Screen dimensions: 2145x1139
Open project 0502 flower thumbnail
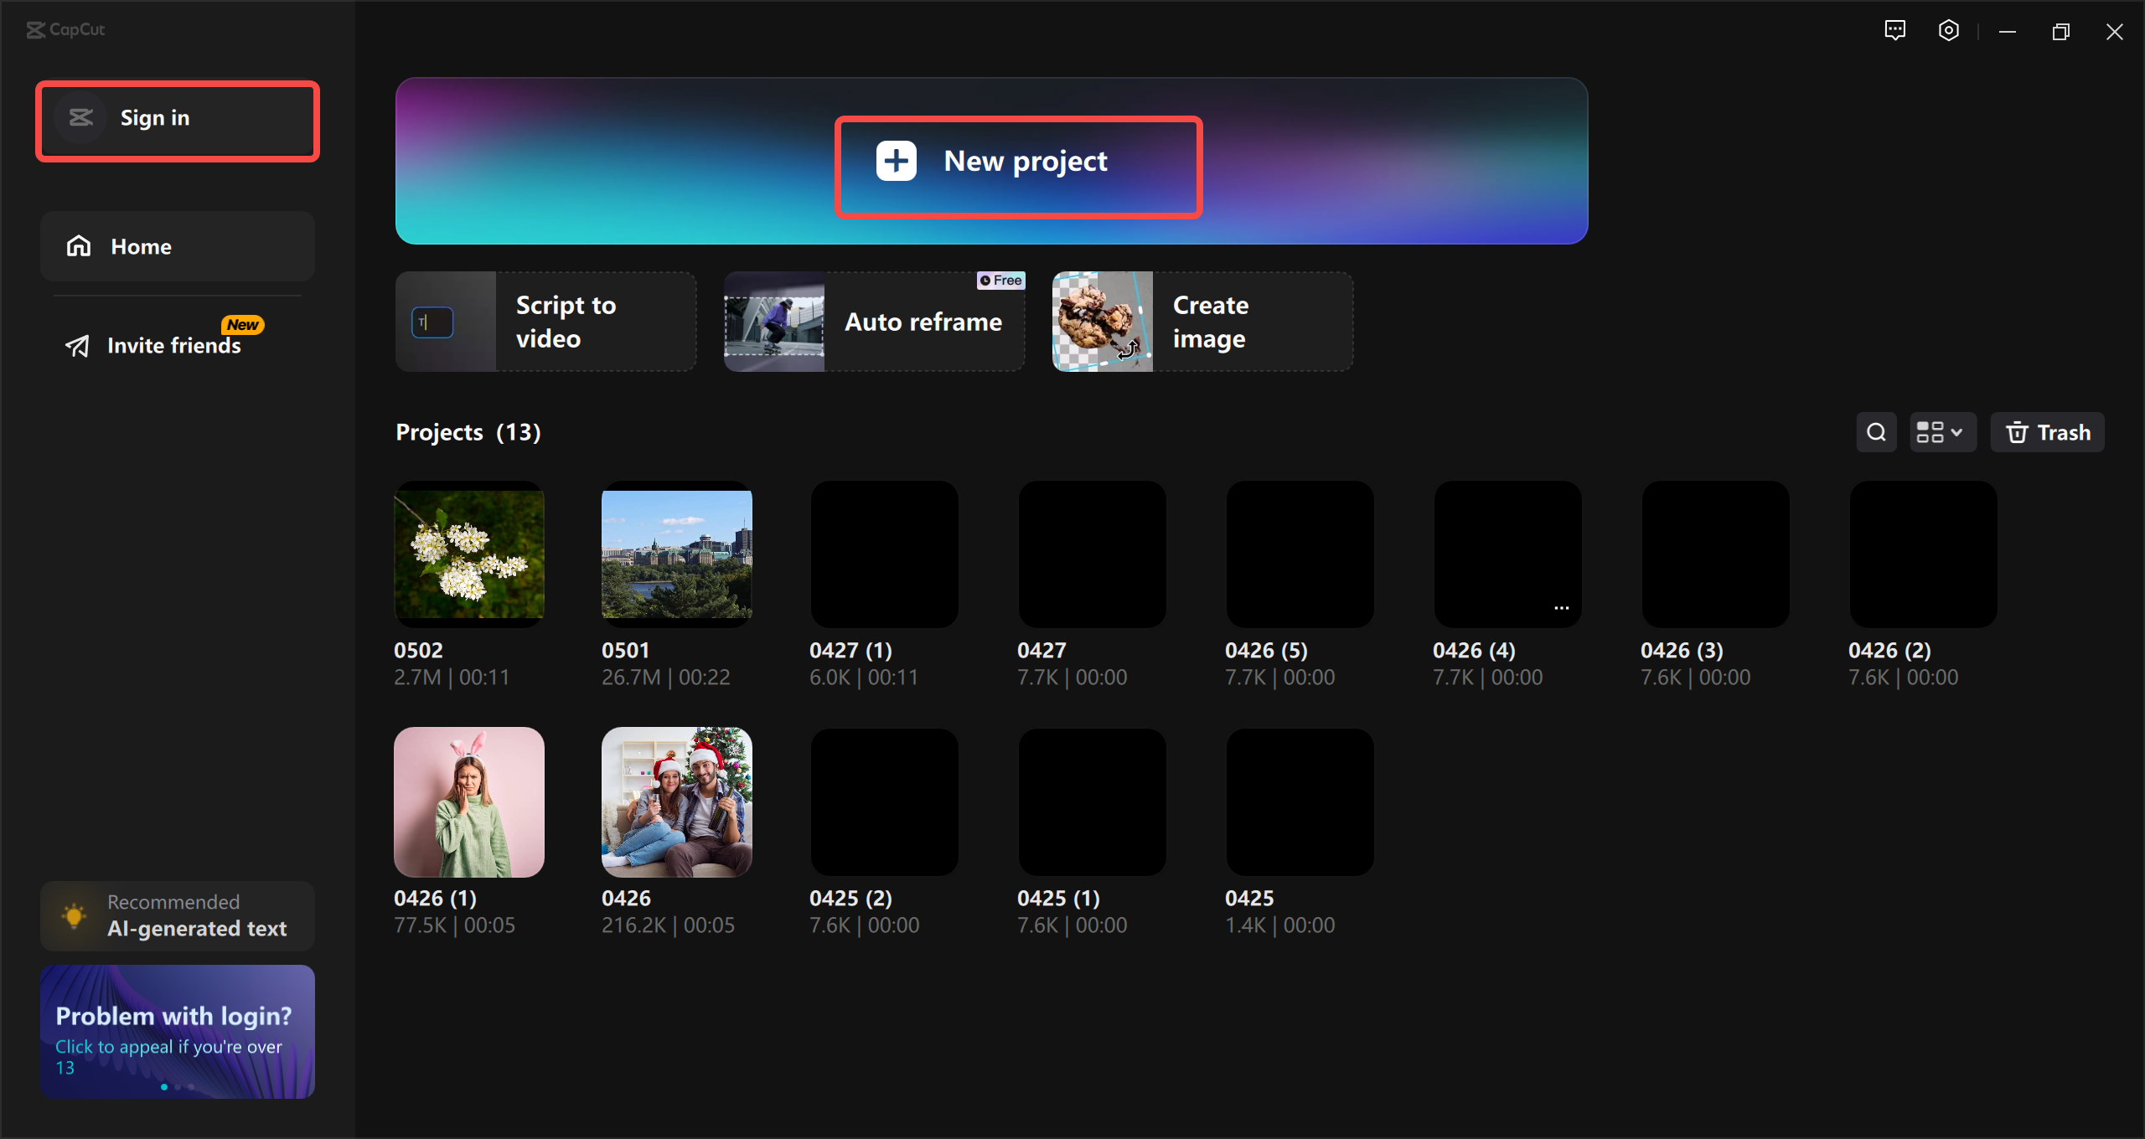pyautogui.click(x=468, y=554)
